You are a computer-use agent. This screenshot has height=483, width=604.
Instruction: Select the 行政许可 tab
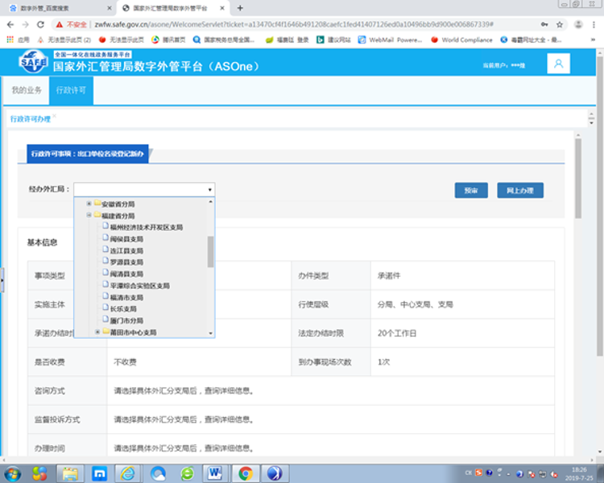point(70,91)
